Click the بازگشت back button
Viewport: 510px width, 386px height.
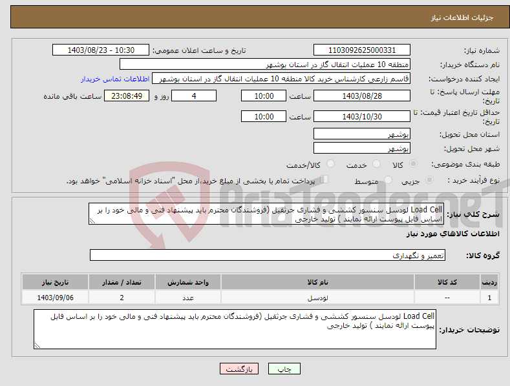pos(239,369)
